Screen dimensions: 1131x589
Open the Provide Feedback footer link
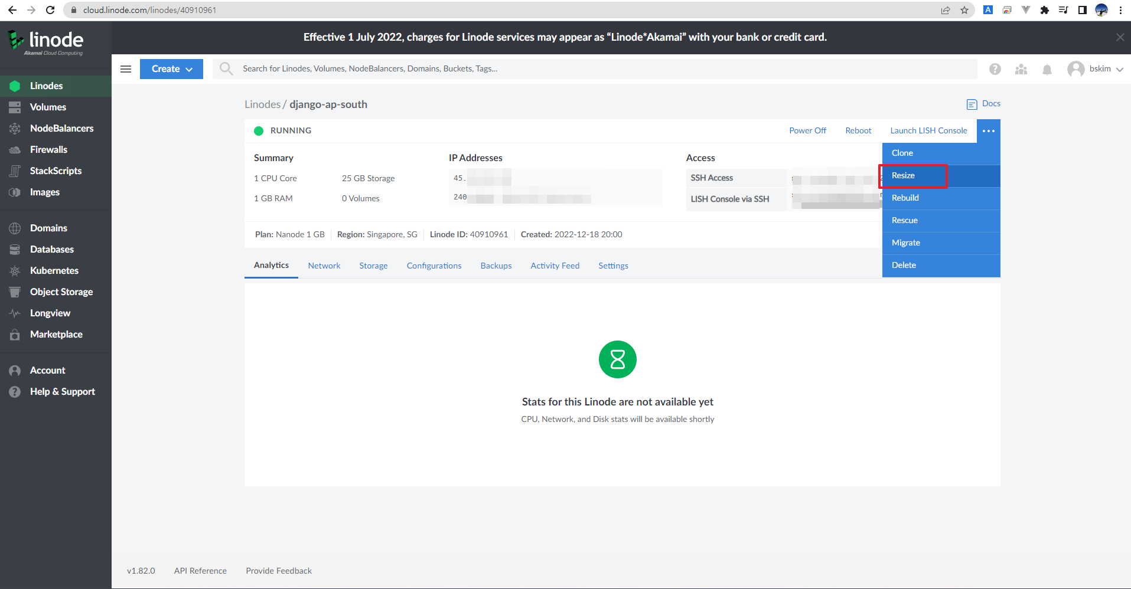coord(279,571)
